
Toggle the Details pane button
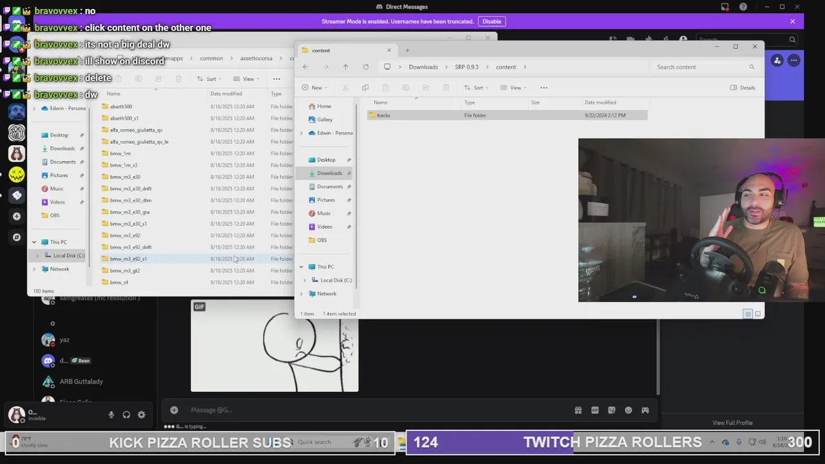tap(742, 88)
